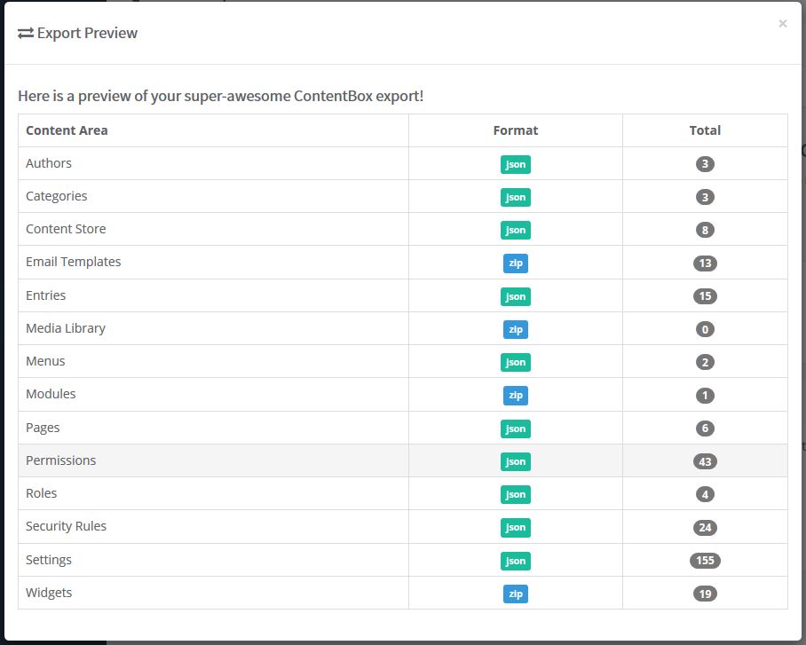The image size is (806, 645).
Task: Click the zip badge for Media Library
Action: click(515, 329)
